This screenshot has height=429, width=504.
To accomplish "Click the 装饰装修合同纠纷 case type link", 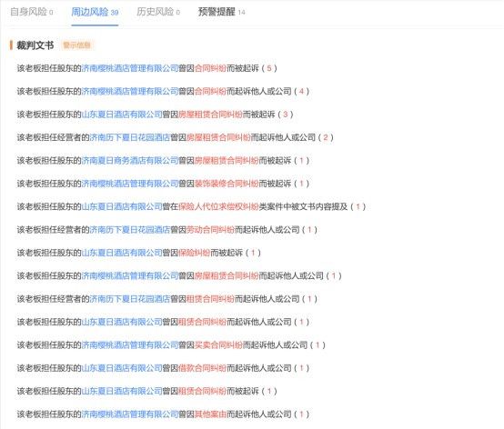I will click(227, 184).
